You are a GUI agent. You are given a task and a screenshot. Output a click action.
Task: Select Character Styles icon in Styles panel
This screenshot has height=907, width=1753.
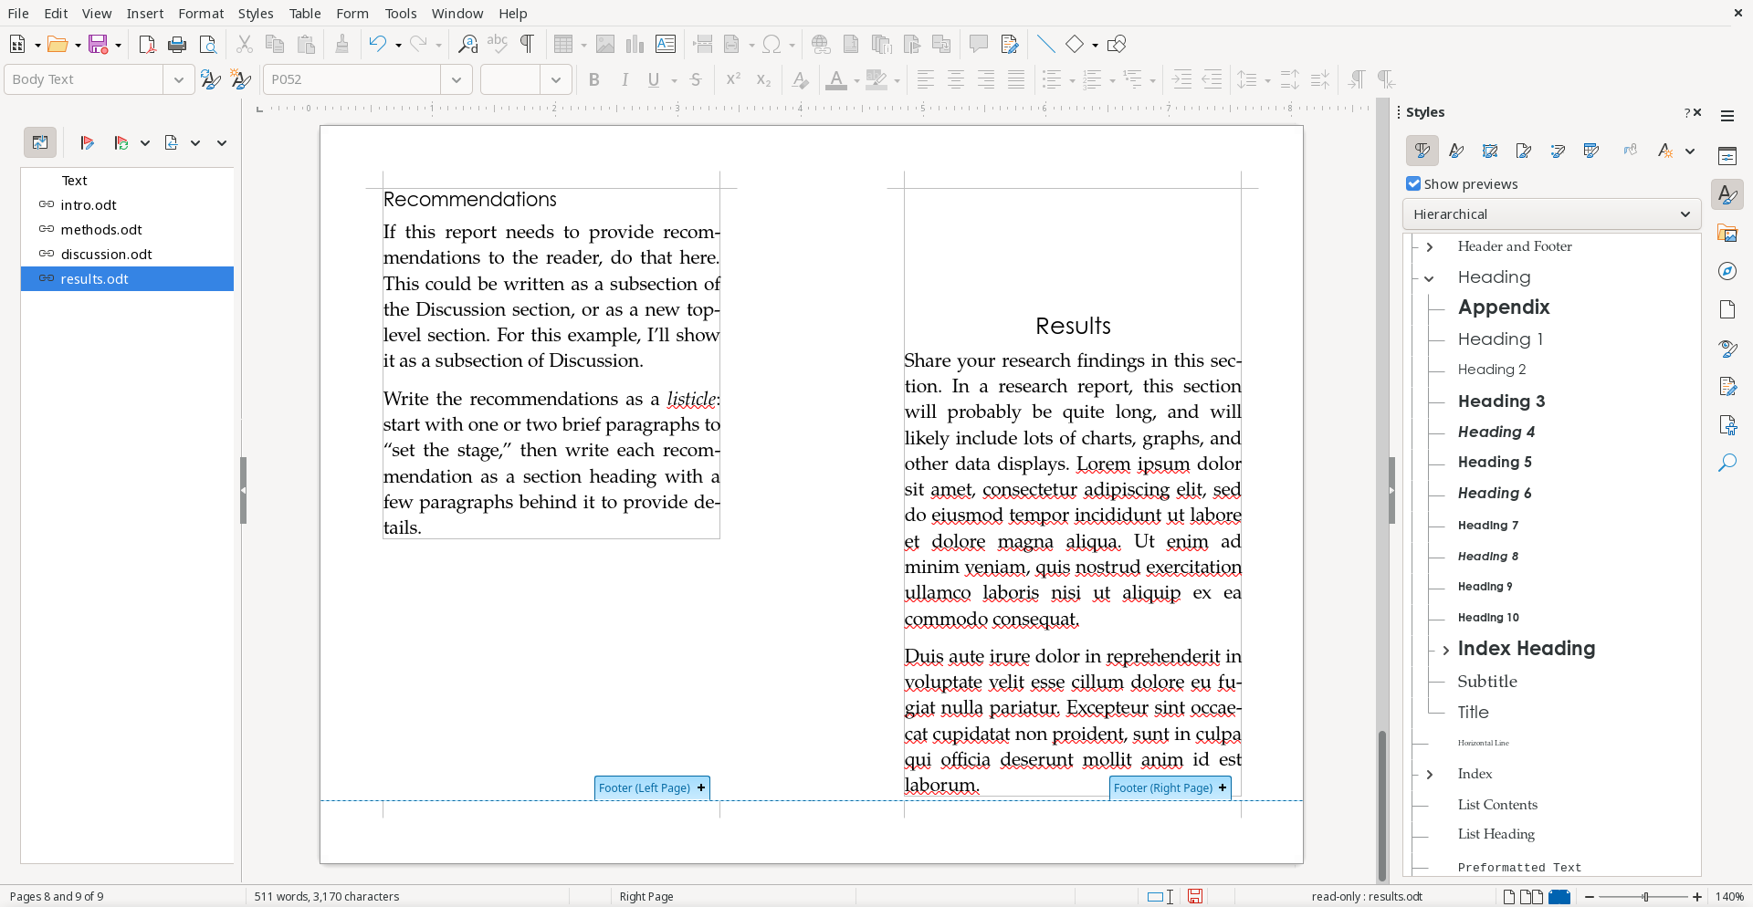pyautogui.click(x=1456, y=151)
